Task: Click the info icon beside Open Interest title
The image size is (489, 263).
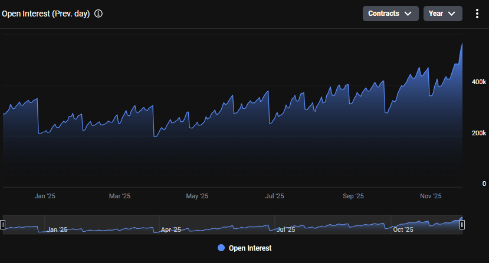Action: (x=99, y=14)
